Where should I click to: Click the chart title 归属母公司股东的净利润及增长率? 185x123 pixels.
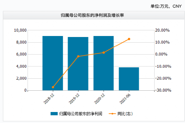(x=92, y=15)
